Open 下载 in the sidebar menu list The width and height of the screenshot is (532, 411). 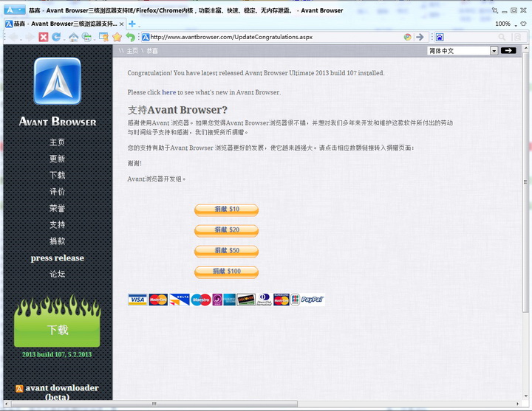[57, 175]
